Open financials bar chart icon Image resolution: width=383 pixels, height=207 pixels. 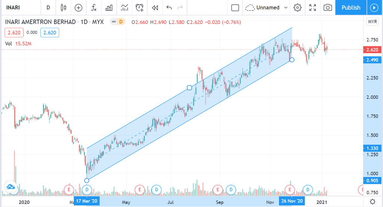pos(109,8)
